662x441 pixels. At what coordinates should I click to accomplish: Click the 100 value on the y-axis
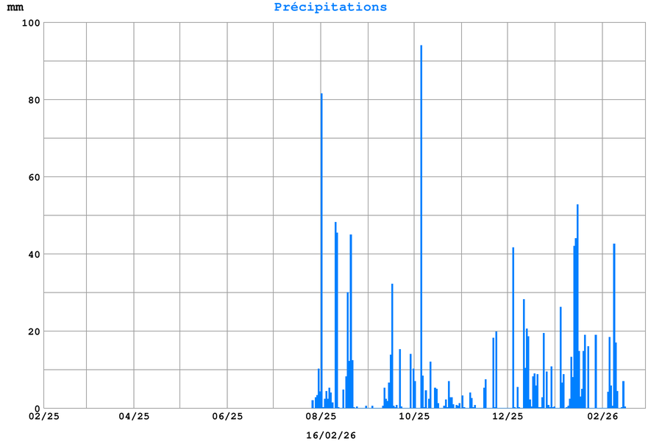pos(31,23)
